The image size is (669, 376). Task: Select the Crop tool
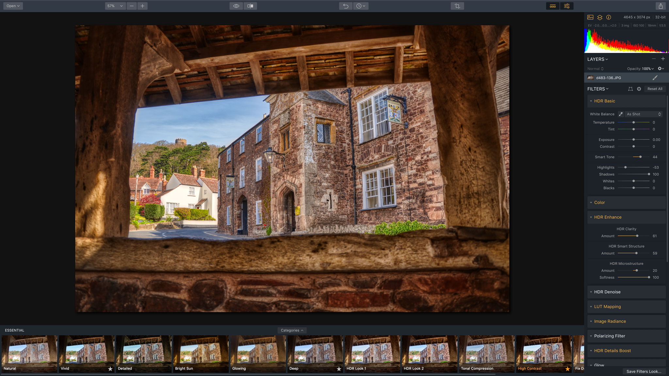457,6
